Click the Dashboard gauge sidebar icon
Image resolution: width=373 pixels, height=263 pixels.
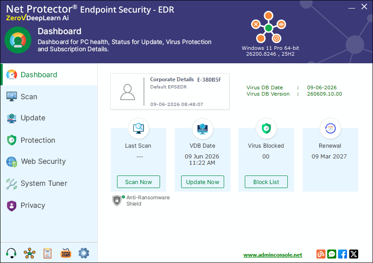pos(12,75)
